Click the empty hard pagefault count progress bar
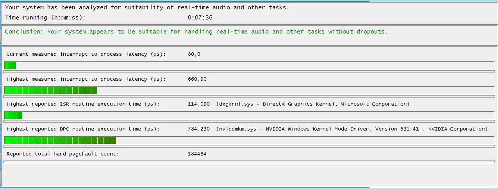Image resolution: width=498 pixels, height=189 pixels. (249, 162)
